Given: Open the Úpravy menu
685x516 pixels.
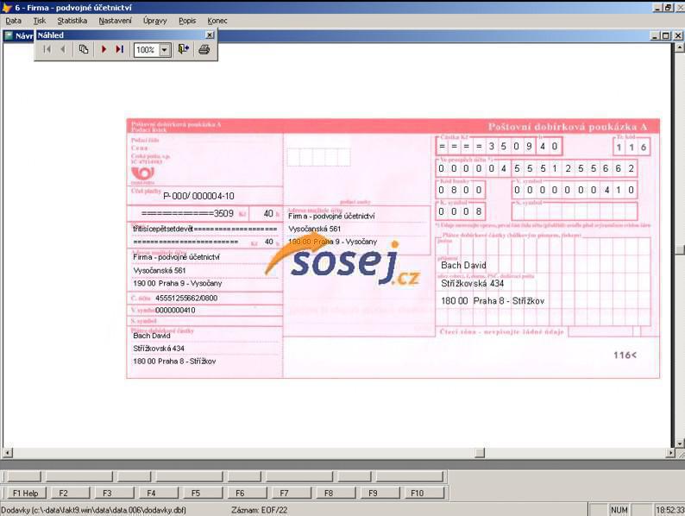Looking at the screenshot, I should (x=154, y=21).
